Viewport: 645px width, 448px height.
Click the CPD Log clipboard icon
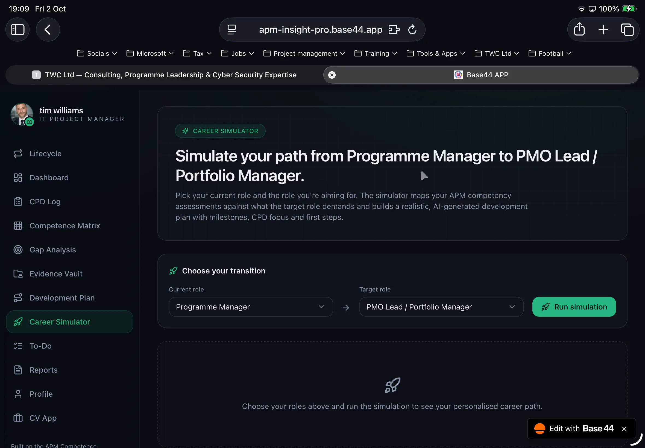pos(18,202)
